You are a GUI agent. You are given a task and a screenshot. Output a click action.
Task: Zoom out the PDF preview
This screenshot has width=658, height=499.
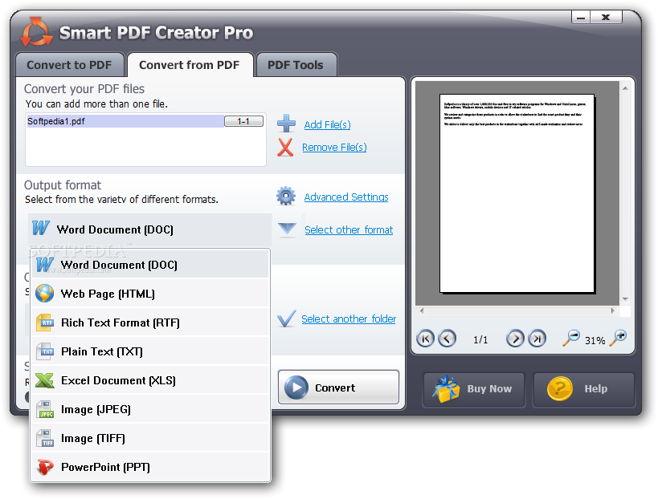click(571, 338)
